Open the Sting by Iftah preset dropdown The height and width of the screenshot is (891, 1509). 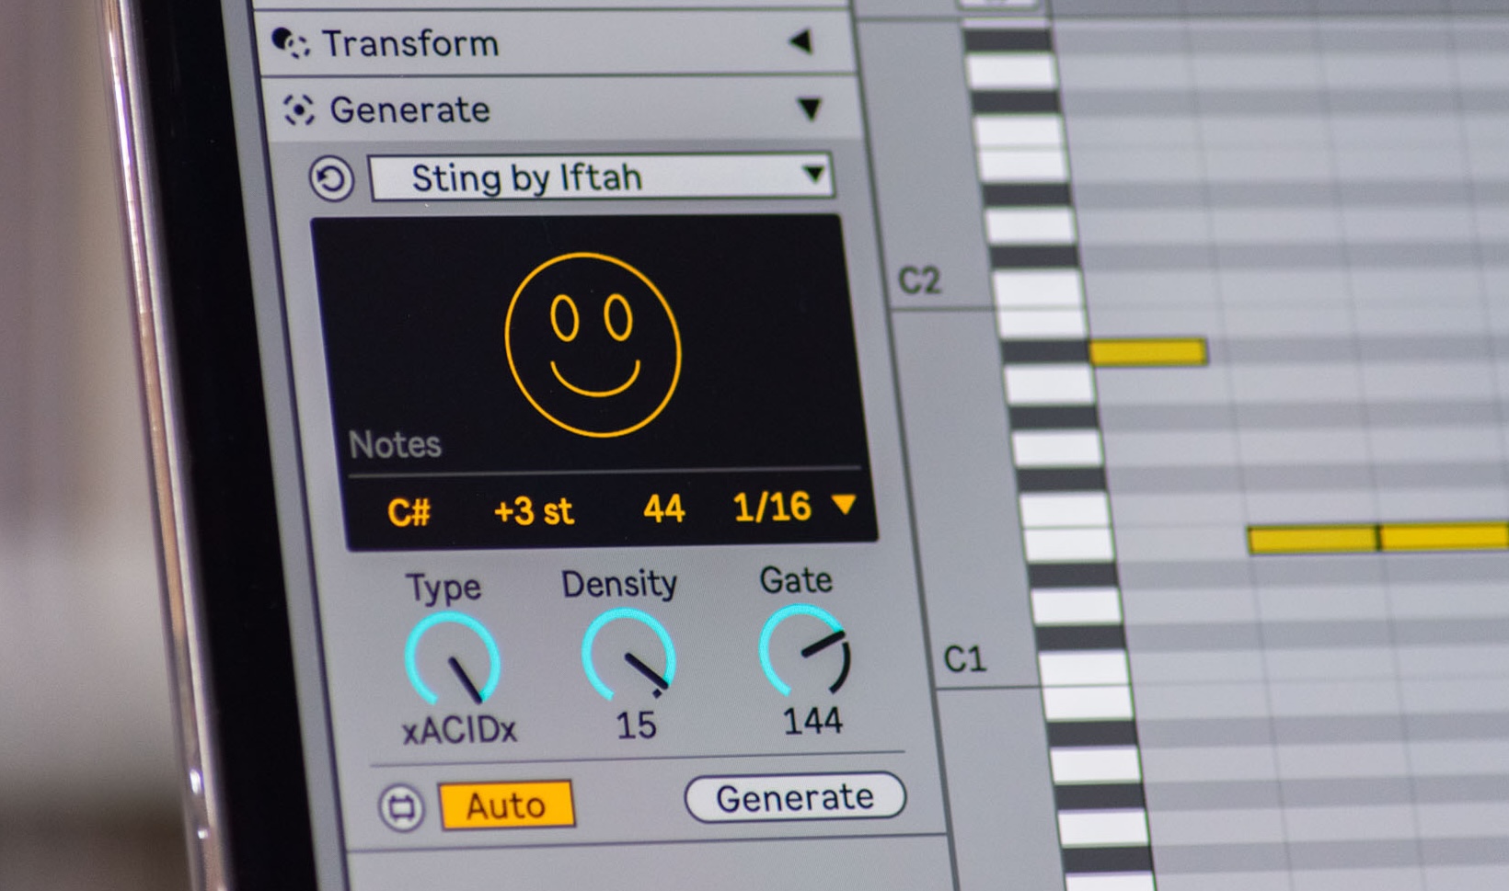pyautogui.click(x=598, y=177)
